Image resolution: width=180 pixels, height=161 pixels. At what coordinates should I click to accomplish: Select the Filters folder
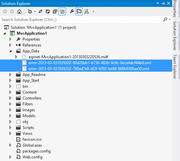tap(27, 104)
